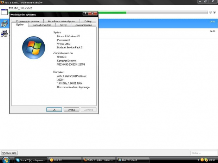The image size is (218, 163).
Task: Click the highlighted download's installer icon
Action: click(x=4, y=23)
